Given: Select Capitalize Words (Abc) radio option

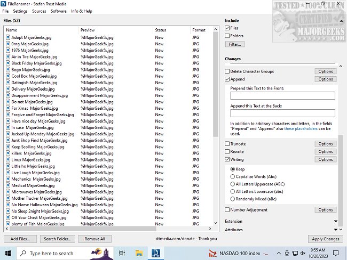Looking at the screenshot, I should (232, 176).
